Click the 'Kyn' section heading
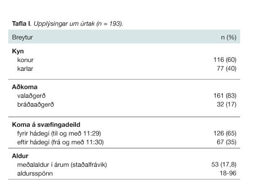The height and width of the screenshot is (183, 253). coord(18,51)
